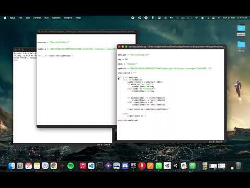Click the message line in front editor window
The width and height of the screenshot is (250, 188).
(133, 55)
